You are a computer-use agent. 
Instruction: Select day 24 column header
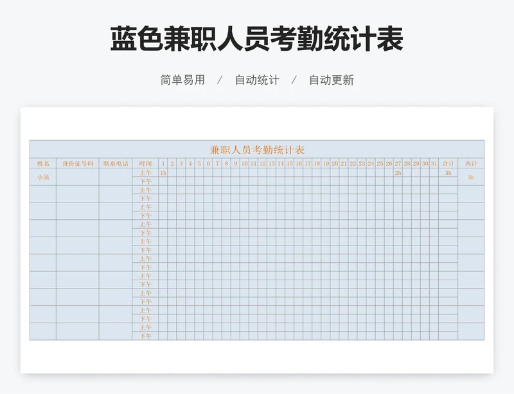[x=371, y=163]
